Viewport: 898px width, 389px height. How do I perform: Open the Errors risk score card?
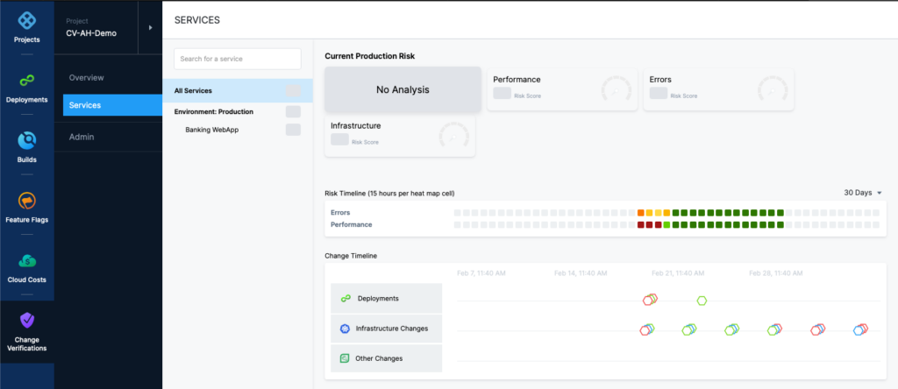pyautogui.click(x=719, y=89)
